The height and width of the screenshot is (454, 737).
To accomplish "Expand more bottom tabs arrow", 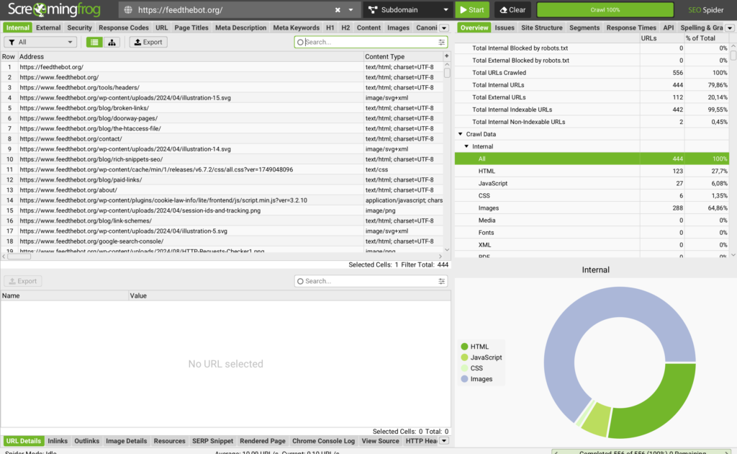I will click(443, 441).
